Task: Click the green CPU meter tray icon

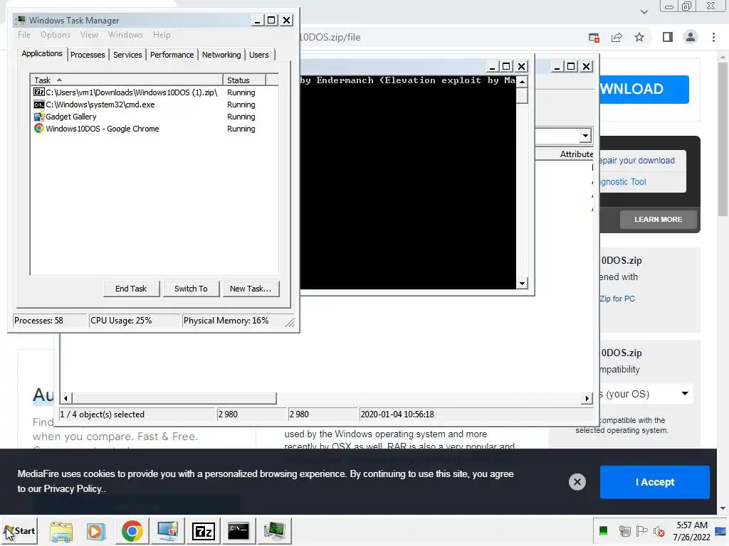Action: coord(604,530)
